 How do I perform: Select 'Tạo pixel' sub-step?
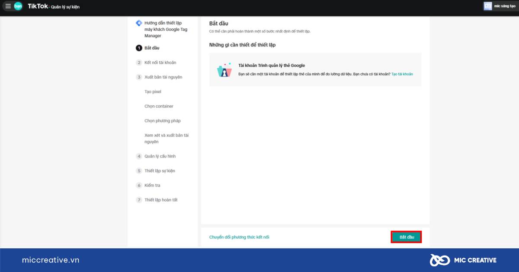[153, 92]
